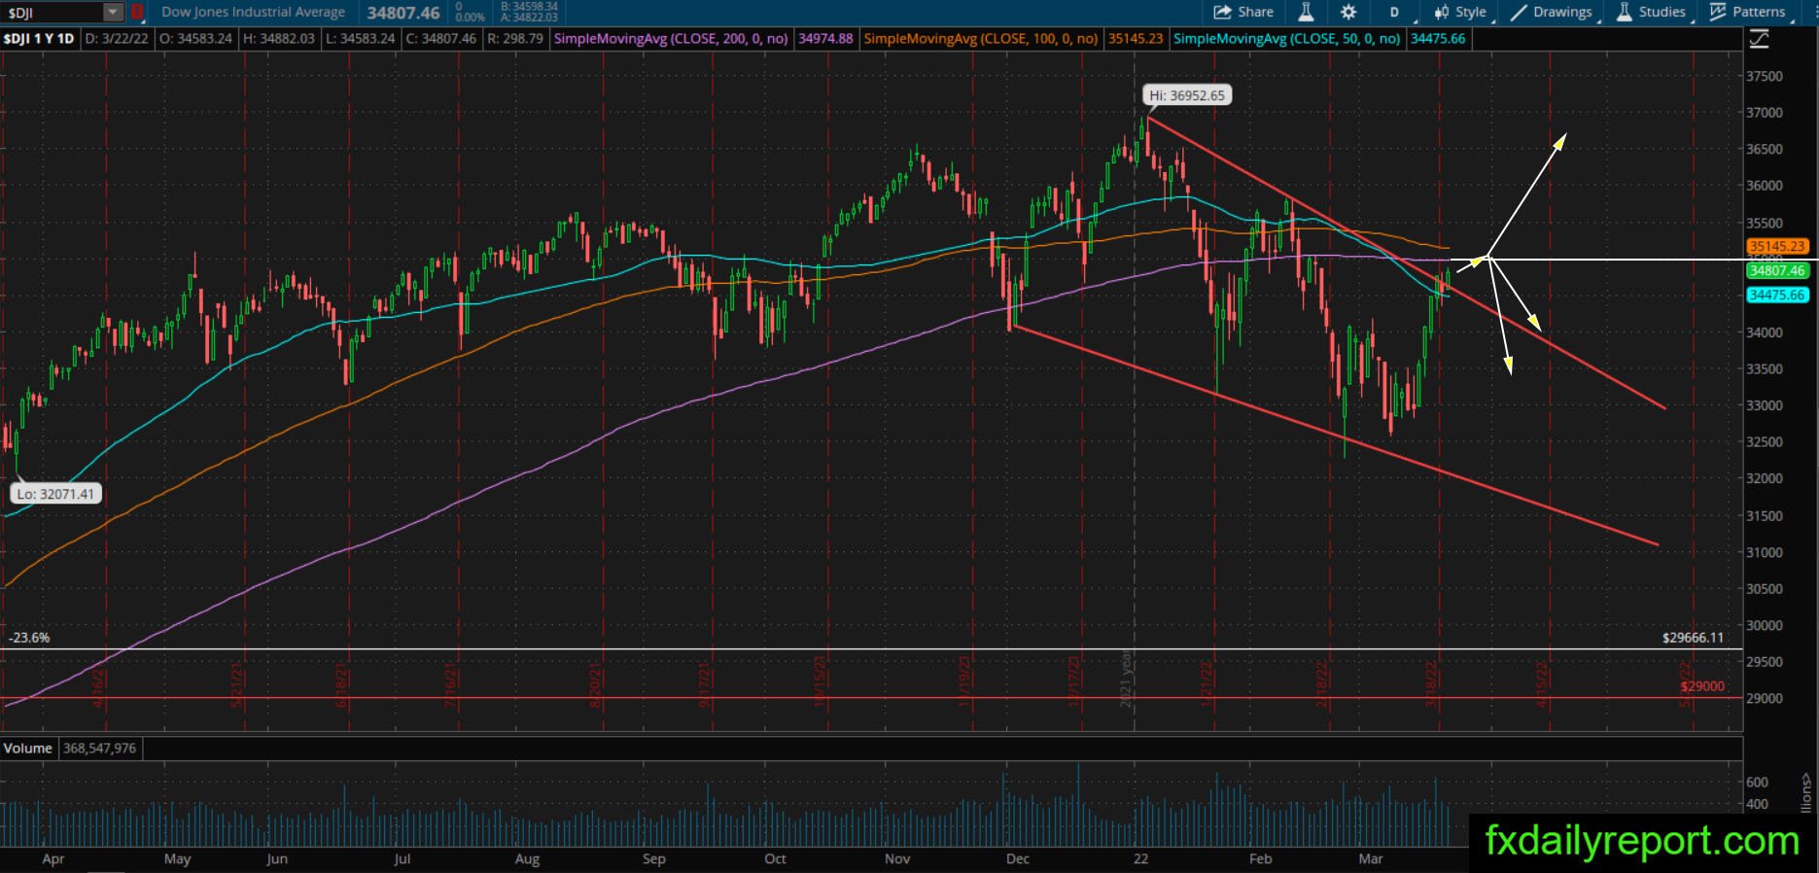Screen dimensions: 1819x873
Task: Click the Volume panel label
Action: (x=27, y=748)
